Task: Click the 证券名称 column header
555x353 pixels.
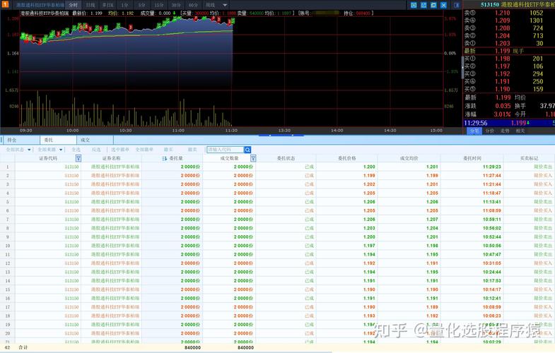Action: click(112, 158)
